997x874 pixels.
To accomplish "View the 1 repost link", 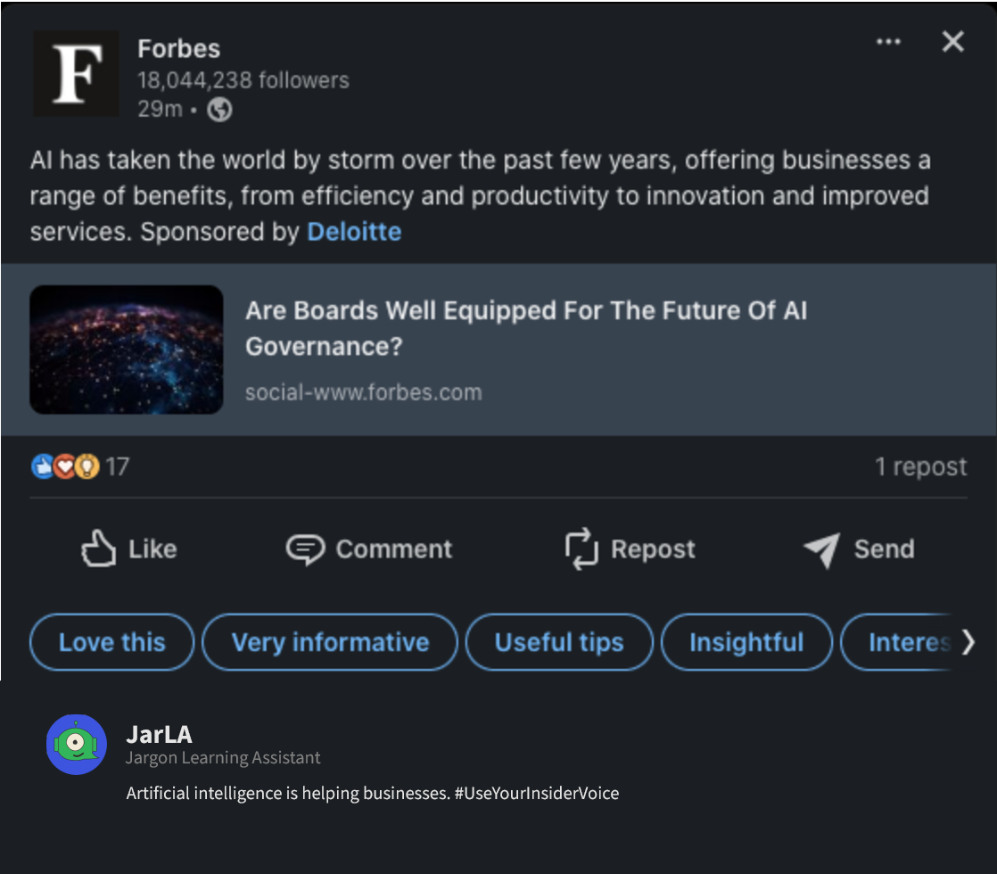I will click(921, 467).
